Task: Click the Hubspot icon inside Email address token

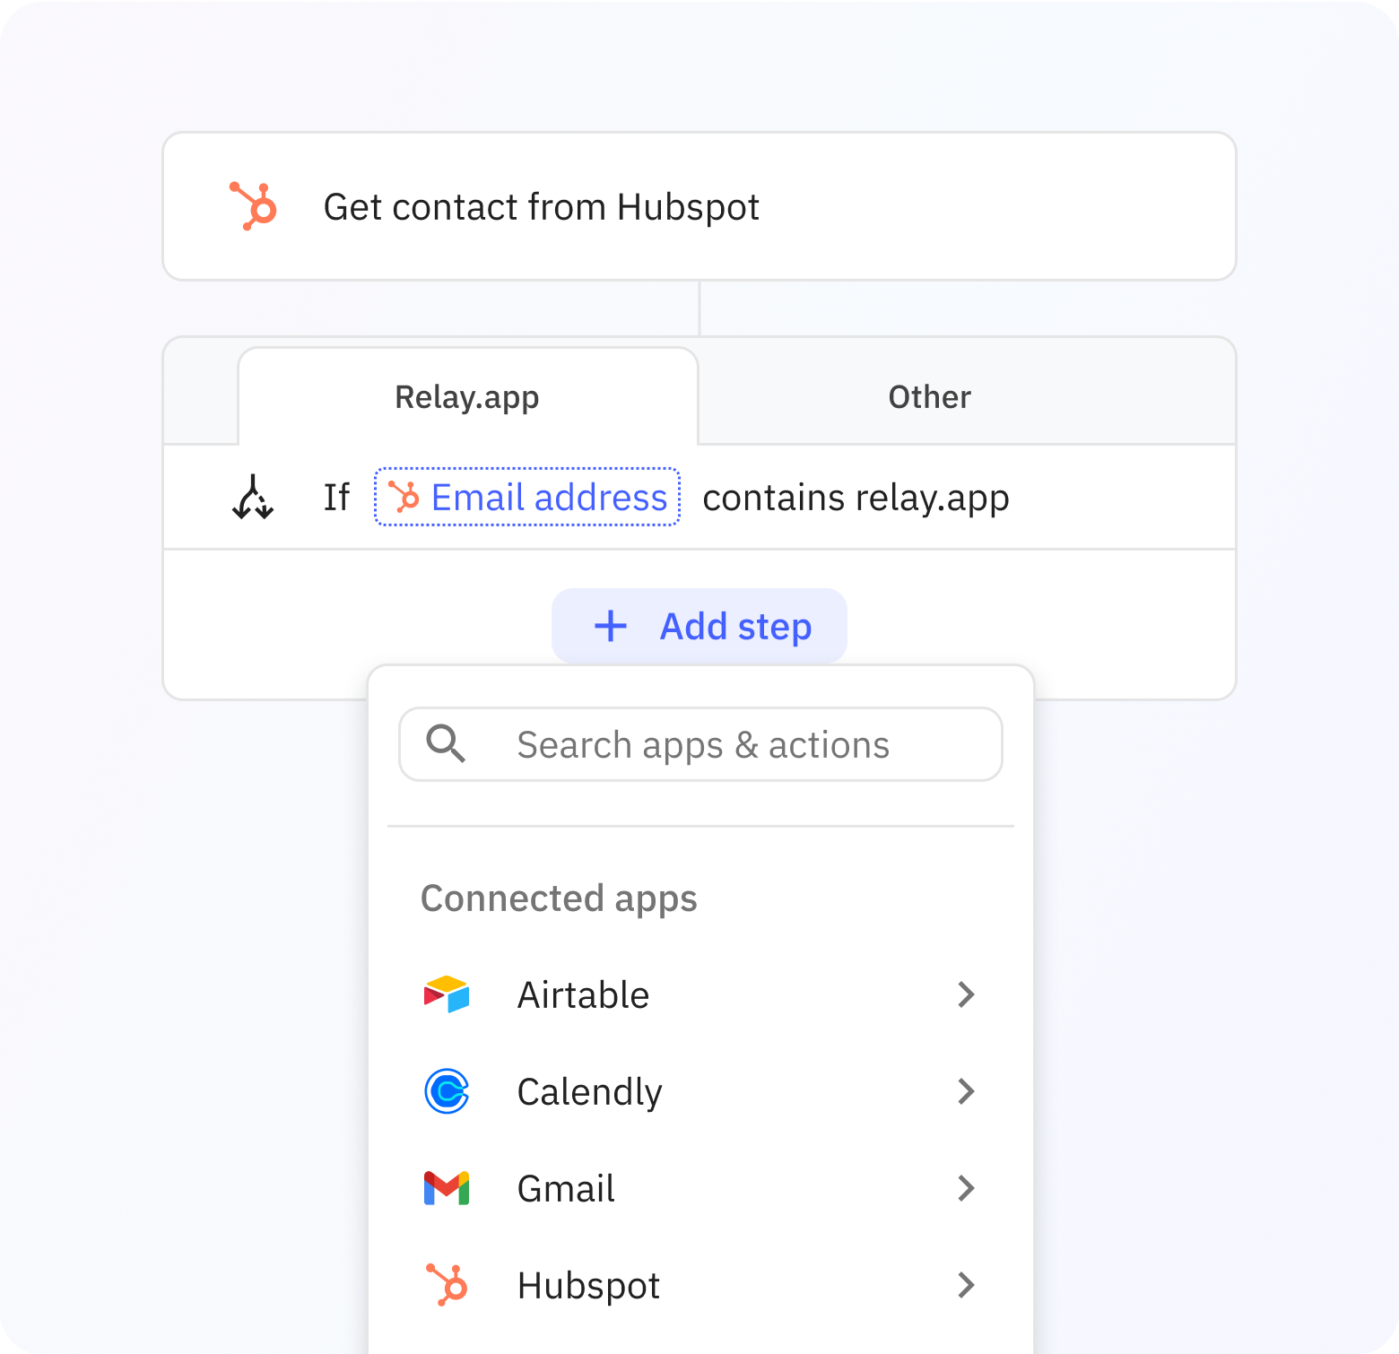Action: point(405,498)
